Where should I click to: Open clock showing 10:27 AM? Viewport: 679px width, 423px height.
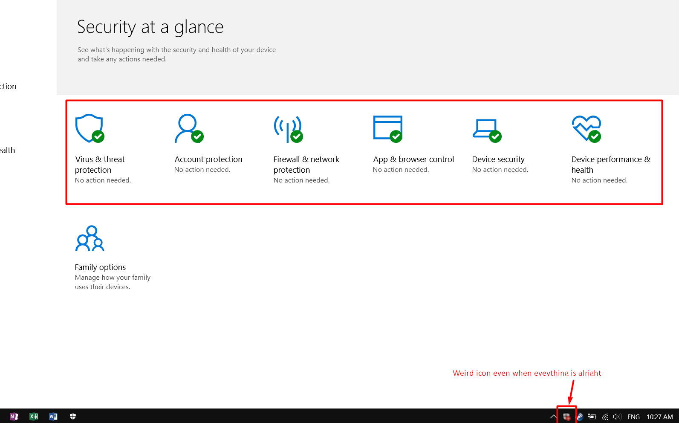[x=660, y=417]
